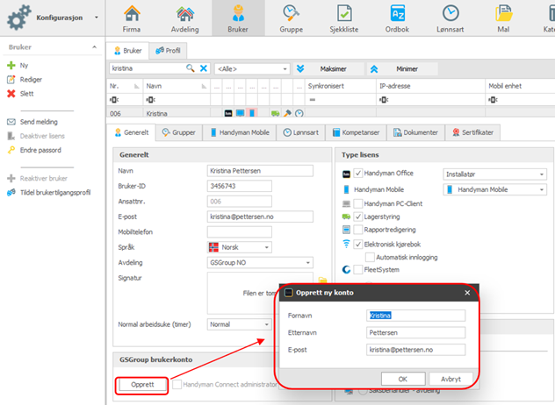Click the Opprett button
The width and height of the screenshot is (555, 405).
(142, 385)
